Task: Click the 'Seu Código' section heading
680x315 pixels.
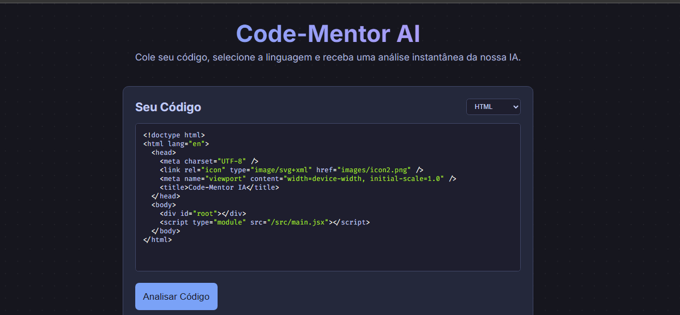Action: tap(168, 107)
